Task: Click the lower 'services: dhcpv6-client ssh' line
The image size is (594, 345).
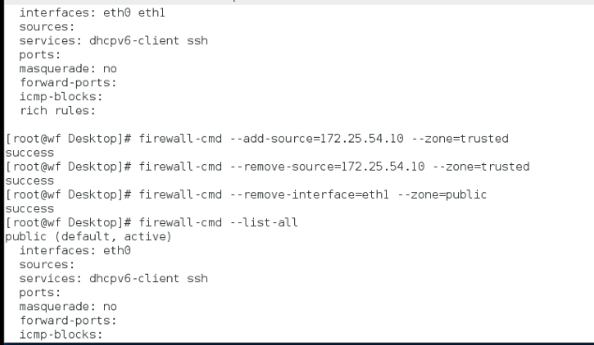Action: click(x=113, y=278)
